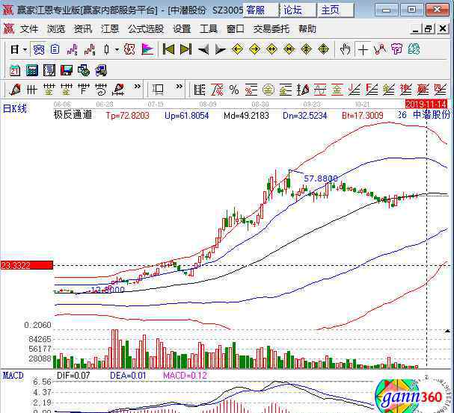Click yellow diamond eight-arrow star icon

coord(306,49)
